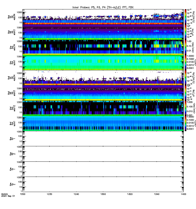Click inside the tha fbk edc34 spectrogram
The image size is (196, 209).
(103, 47)
